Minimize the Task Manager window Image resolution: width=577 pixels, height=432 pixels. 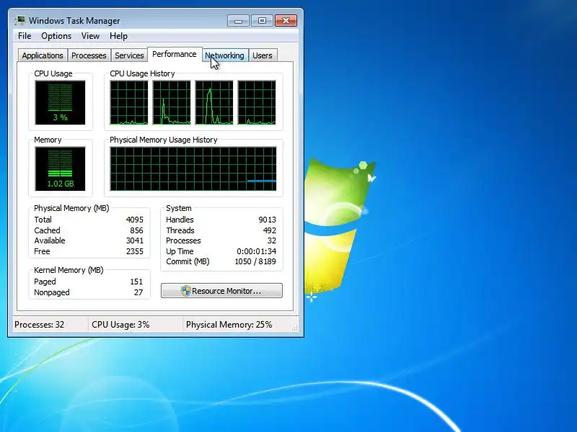238,21
